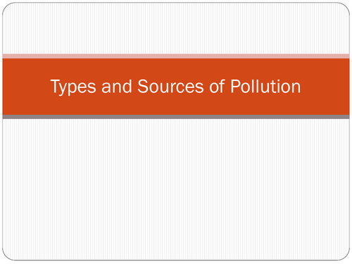Image resolution: width=352 pixels, height=264 pixels.
Task: Click the slide's bottom-right rounded corner
Action: (346, 256)
